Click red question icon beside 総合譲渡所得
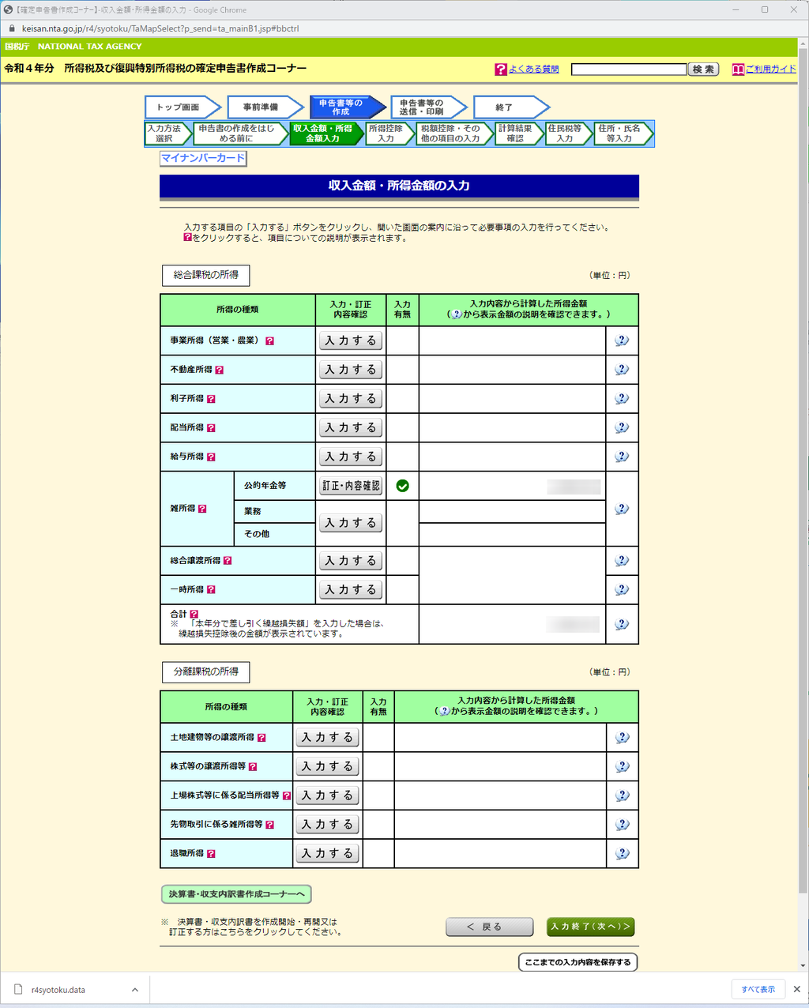The width and height of the screenshot is (809, 1008). 228,561
